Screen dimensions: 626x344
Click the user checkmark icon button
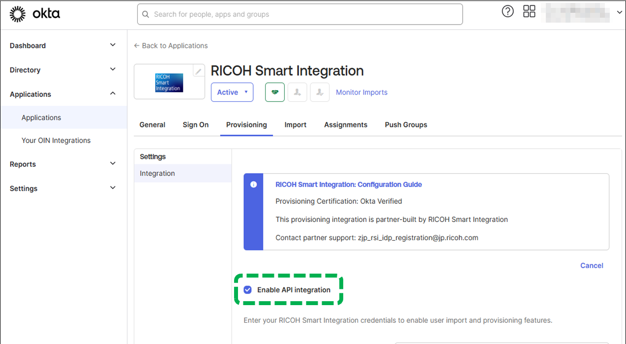[x=320, y=93]
